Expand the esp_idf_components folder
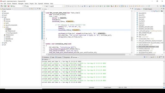 pos(3,25)
